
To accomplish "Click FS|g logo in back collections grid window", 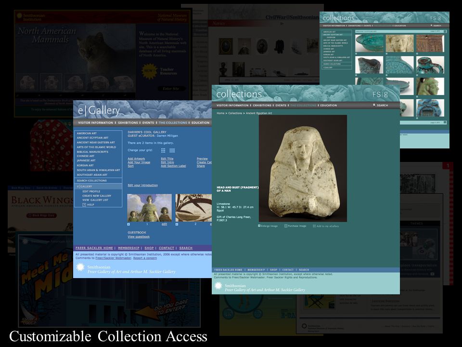I will 436,18.
